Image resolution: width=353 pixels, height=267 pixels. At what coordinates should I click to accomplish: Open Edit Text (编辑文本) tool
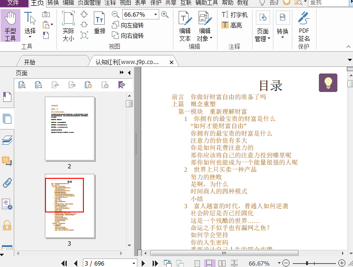coord(185,26)
